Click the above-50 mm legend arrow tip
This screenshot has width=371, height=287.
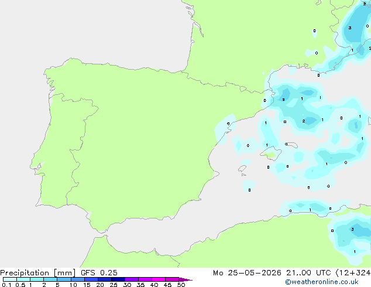[185, 279]
